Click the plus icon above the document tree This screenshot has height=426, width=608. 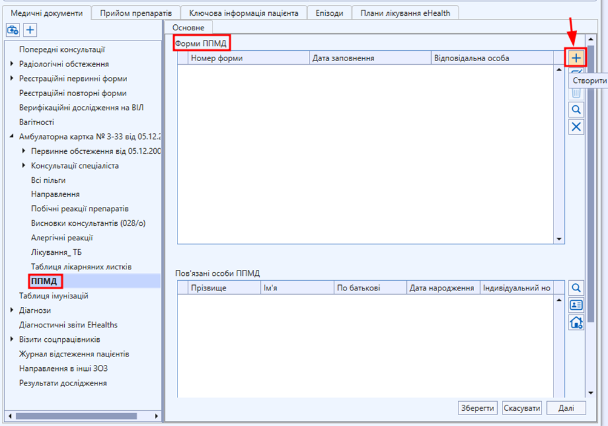click(30, 30)
